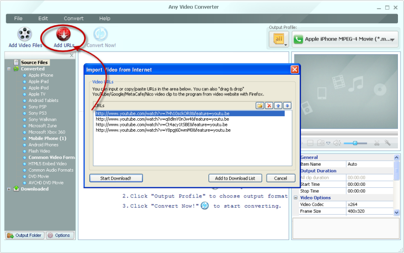Select the URL containing Y8pgj6DwmM0
404x253 pixels.
coord(163,130)
